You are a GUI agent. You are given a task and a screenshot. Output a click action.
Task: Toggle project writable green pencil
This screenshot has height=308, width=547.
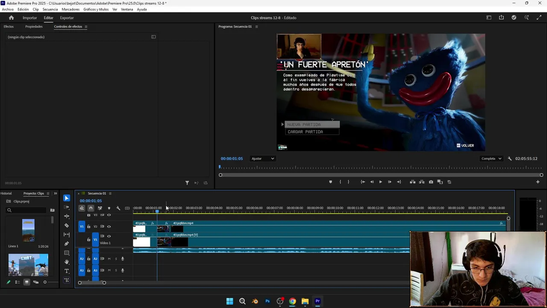8,282
